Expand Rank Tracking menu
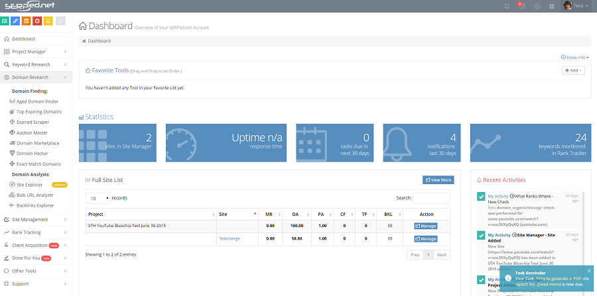Viewport: 597px width, 296px height. (36, 232)
